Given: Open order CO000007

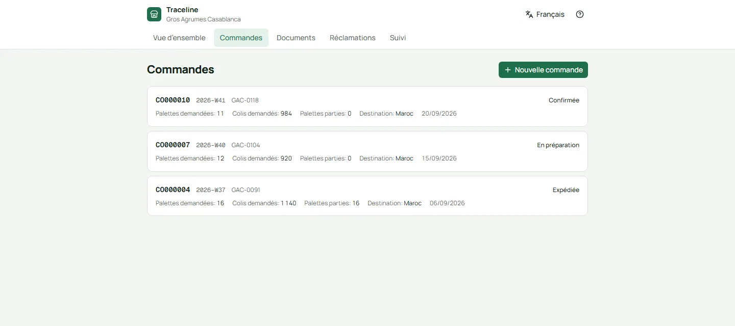Looking at the screenshot, I should (367, 151).
